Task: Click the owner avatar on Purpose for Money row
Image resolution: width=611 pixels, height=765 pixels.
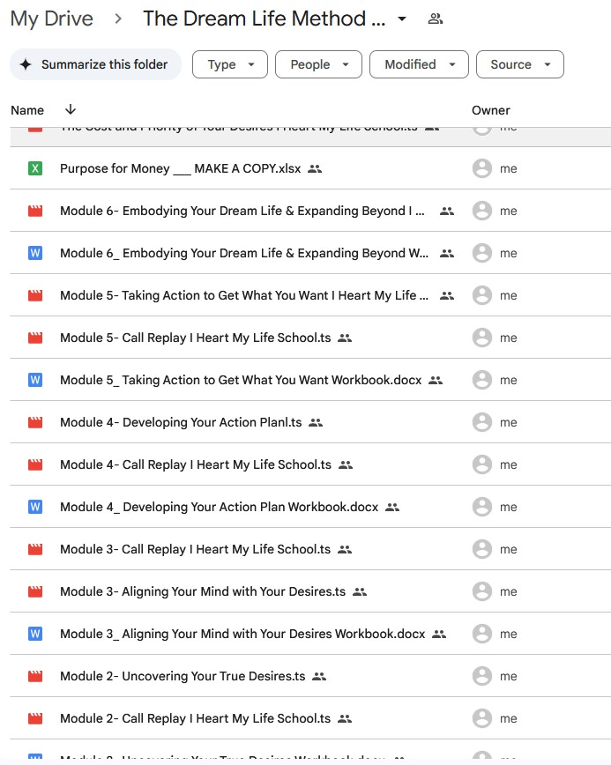Action: 481,168
